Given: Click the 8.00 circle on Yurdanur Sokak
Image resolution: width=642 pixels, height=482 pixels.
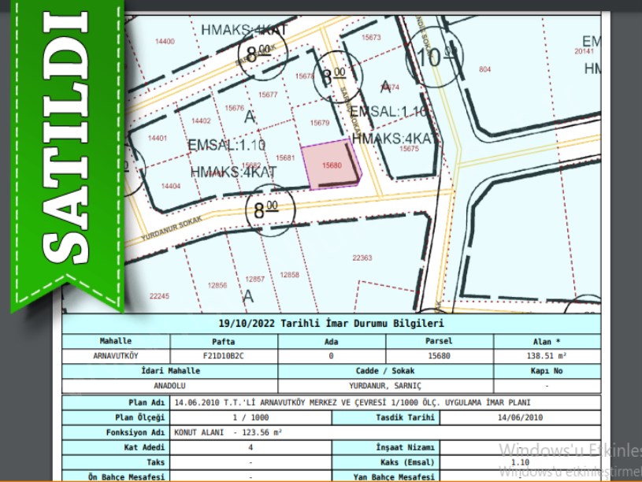Looking at the screenshot, I should 265,209.
